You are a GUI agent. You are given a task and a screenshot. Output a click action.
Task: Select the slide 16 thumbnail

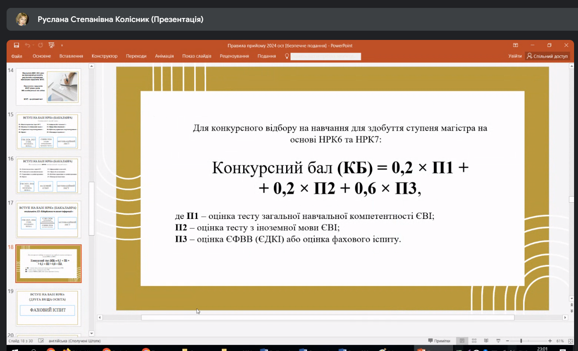49,175
